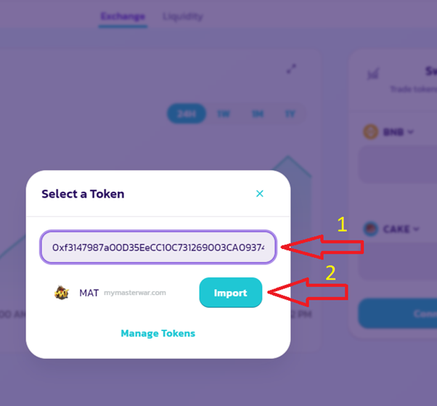This screenshot has width=437, height=406.
Task: Click the BNB coin icon
Action: click(x=371, y=131)
